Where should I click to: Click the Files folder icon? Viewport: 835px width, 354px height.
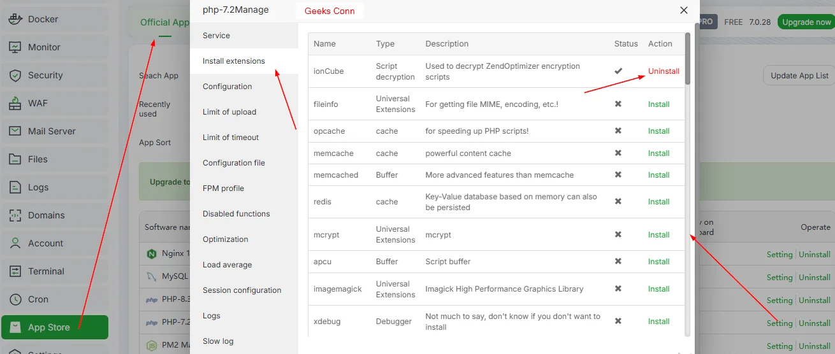click(16, 159)
